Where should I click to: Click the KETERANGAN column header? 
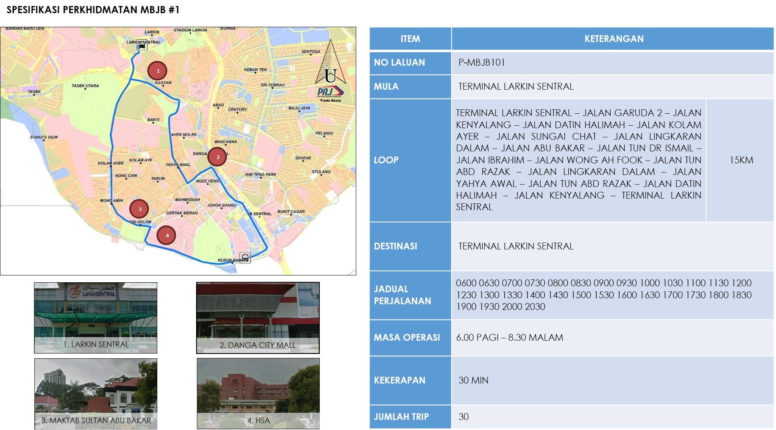click(x=614, y=39)
